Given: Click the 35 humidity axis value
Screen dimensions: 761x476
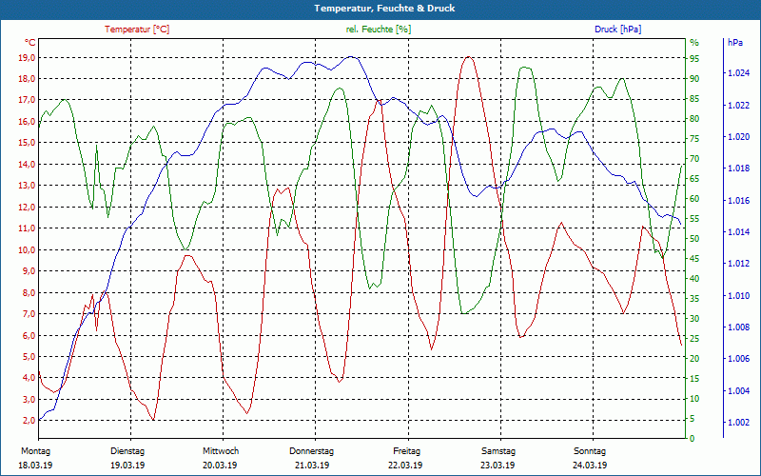Looking at the screenshot, I should pyautogui.click(x=694, y=298).
